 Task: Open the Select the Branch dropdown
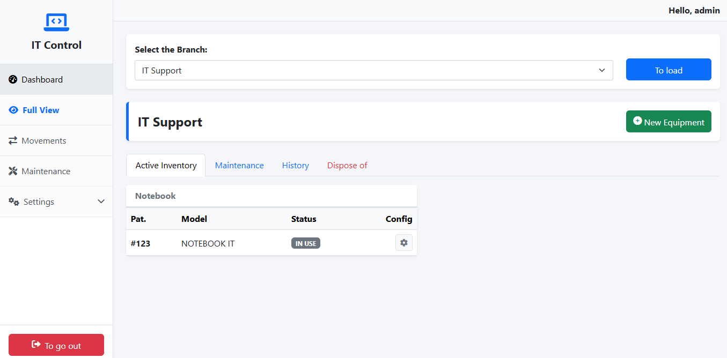373,70
